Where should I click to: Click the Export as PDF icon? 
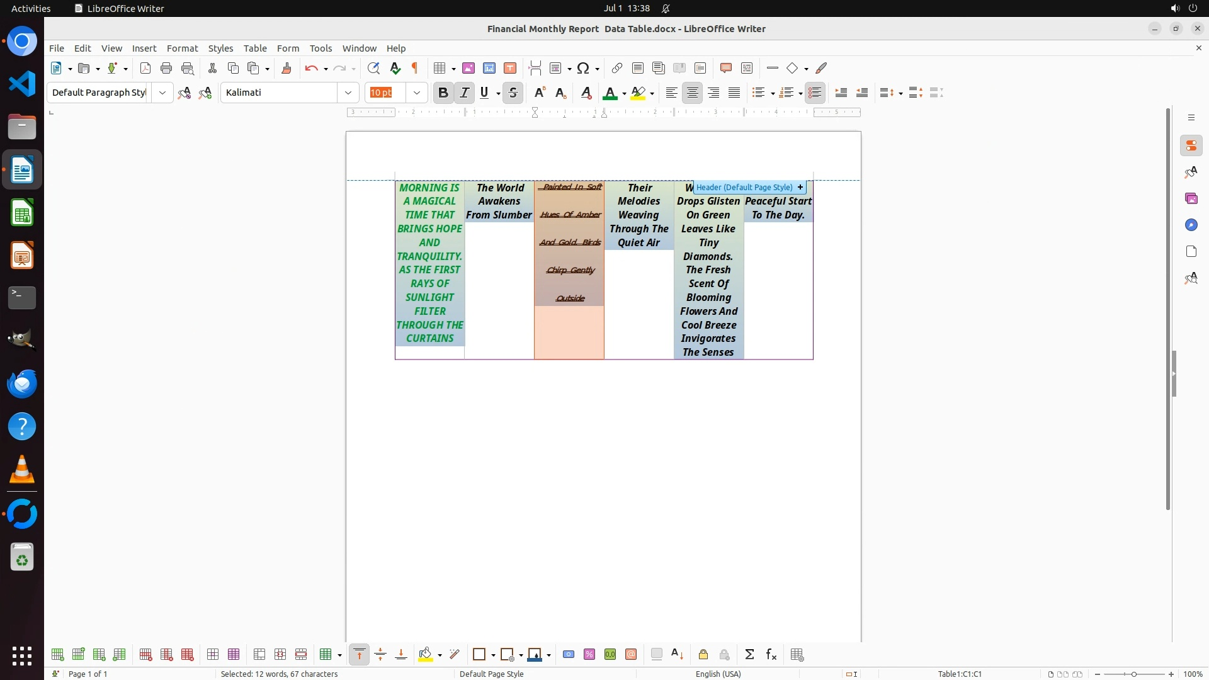click(x=145, y=68)
